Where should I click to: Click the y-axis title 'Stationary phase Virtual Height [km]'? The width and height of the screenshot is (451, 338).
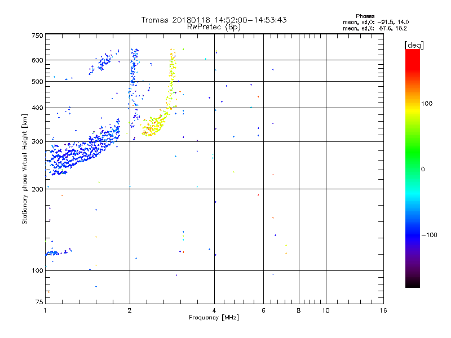pyautogui.click(x=24, y=169)
